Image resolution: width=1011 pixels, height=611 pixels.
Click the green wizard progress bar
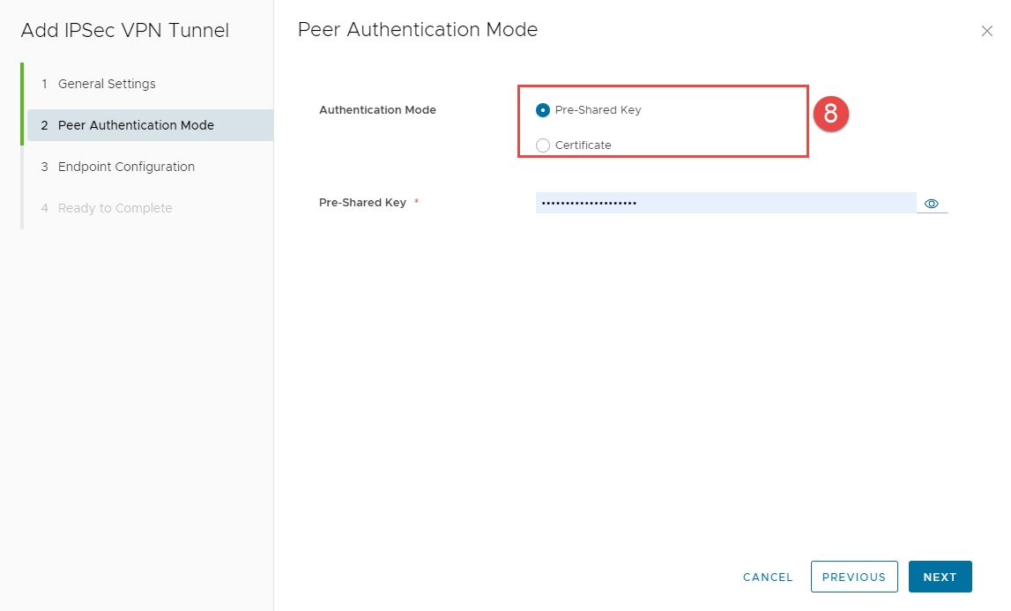click(22, 103)
